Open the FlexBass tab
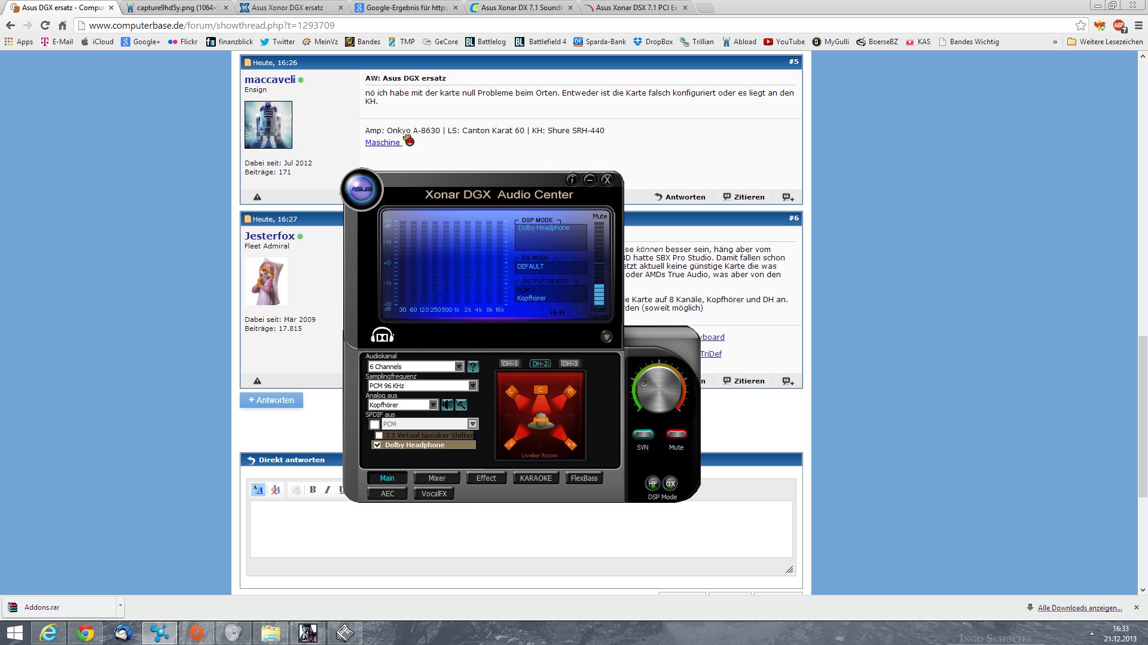 click(584, 478)
